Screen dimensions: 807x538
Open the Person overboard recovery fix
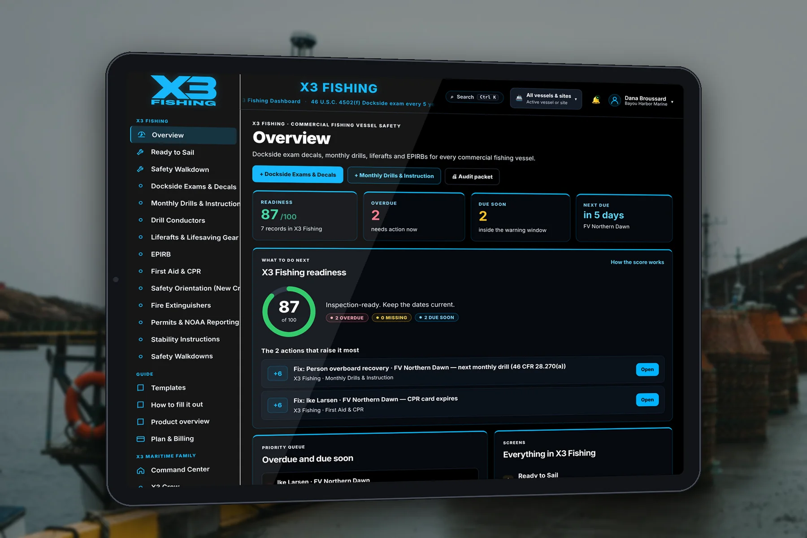click(647, 369)
